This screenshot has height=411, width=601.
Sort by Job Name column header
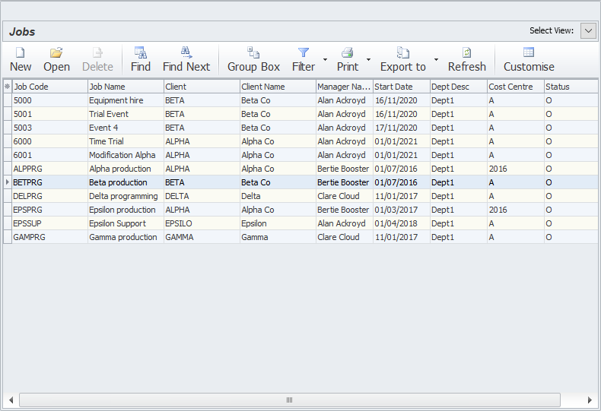[x=126, y=87]
